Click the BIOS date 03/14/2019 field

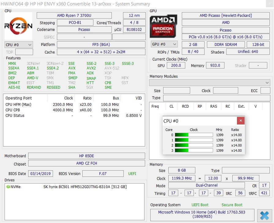(40, 173)
